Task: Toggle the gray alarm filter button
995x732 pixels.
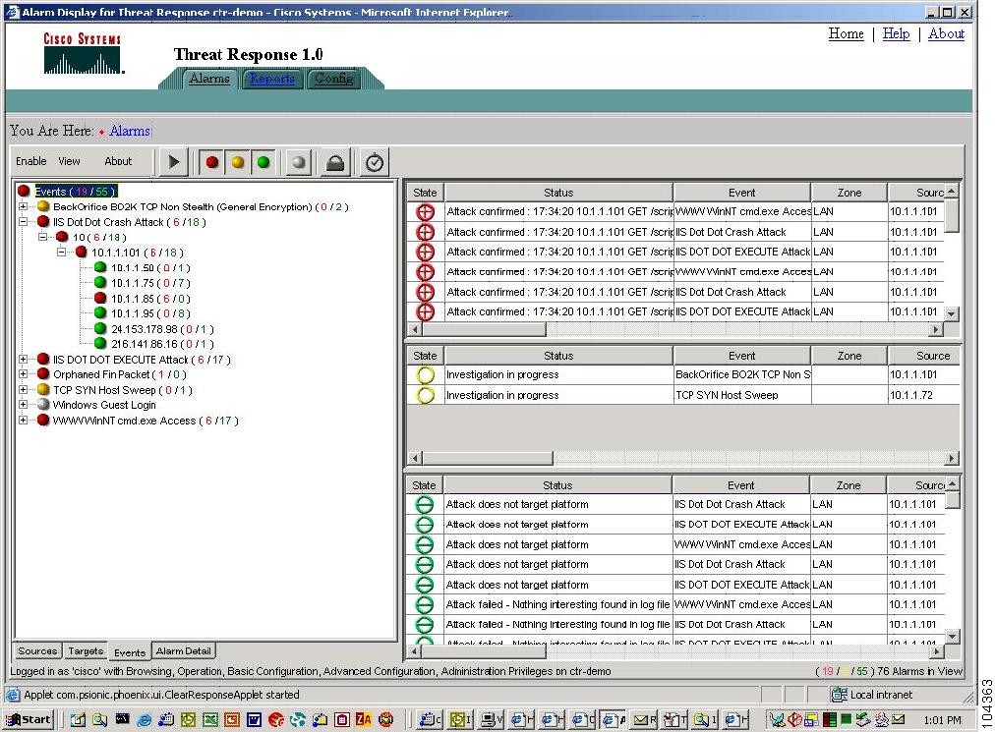Action: (298, 162)
